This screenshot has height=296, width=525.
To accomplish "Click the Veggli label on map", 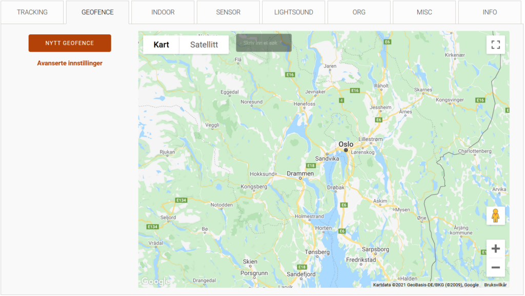I will 212,125.
